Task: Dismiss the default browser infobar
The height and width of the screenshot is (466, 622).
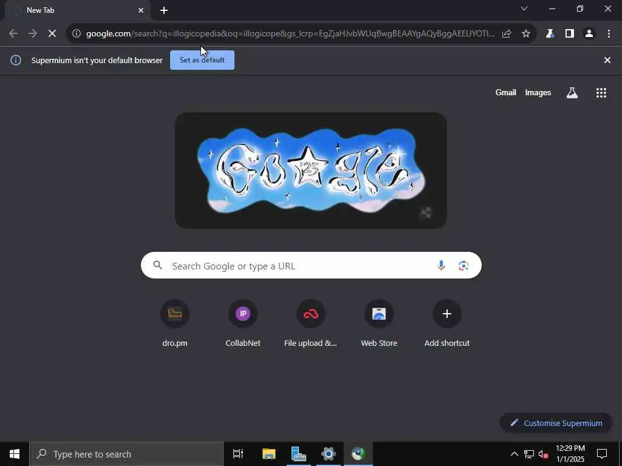Action: (607, 60)
